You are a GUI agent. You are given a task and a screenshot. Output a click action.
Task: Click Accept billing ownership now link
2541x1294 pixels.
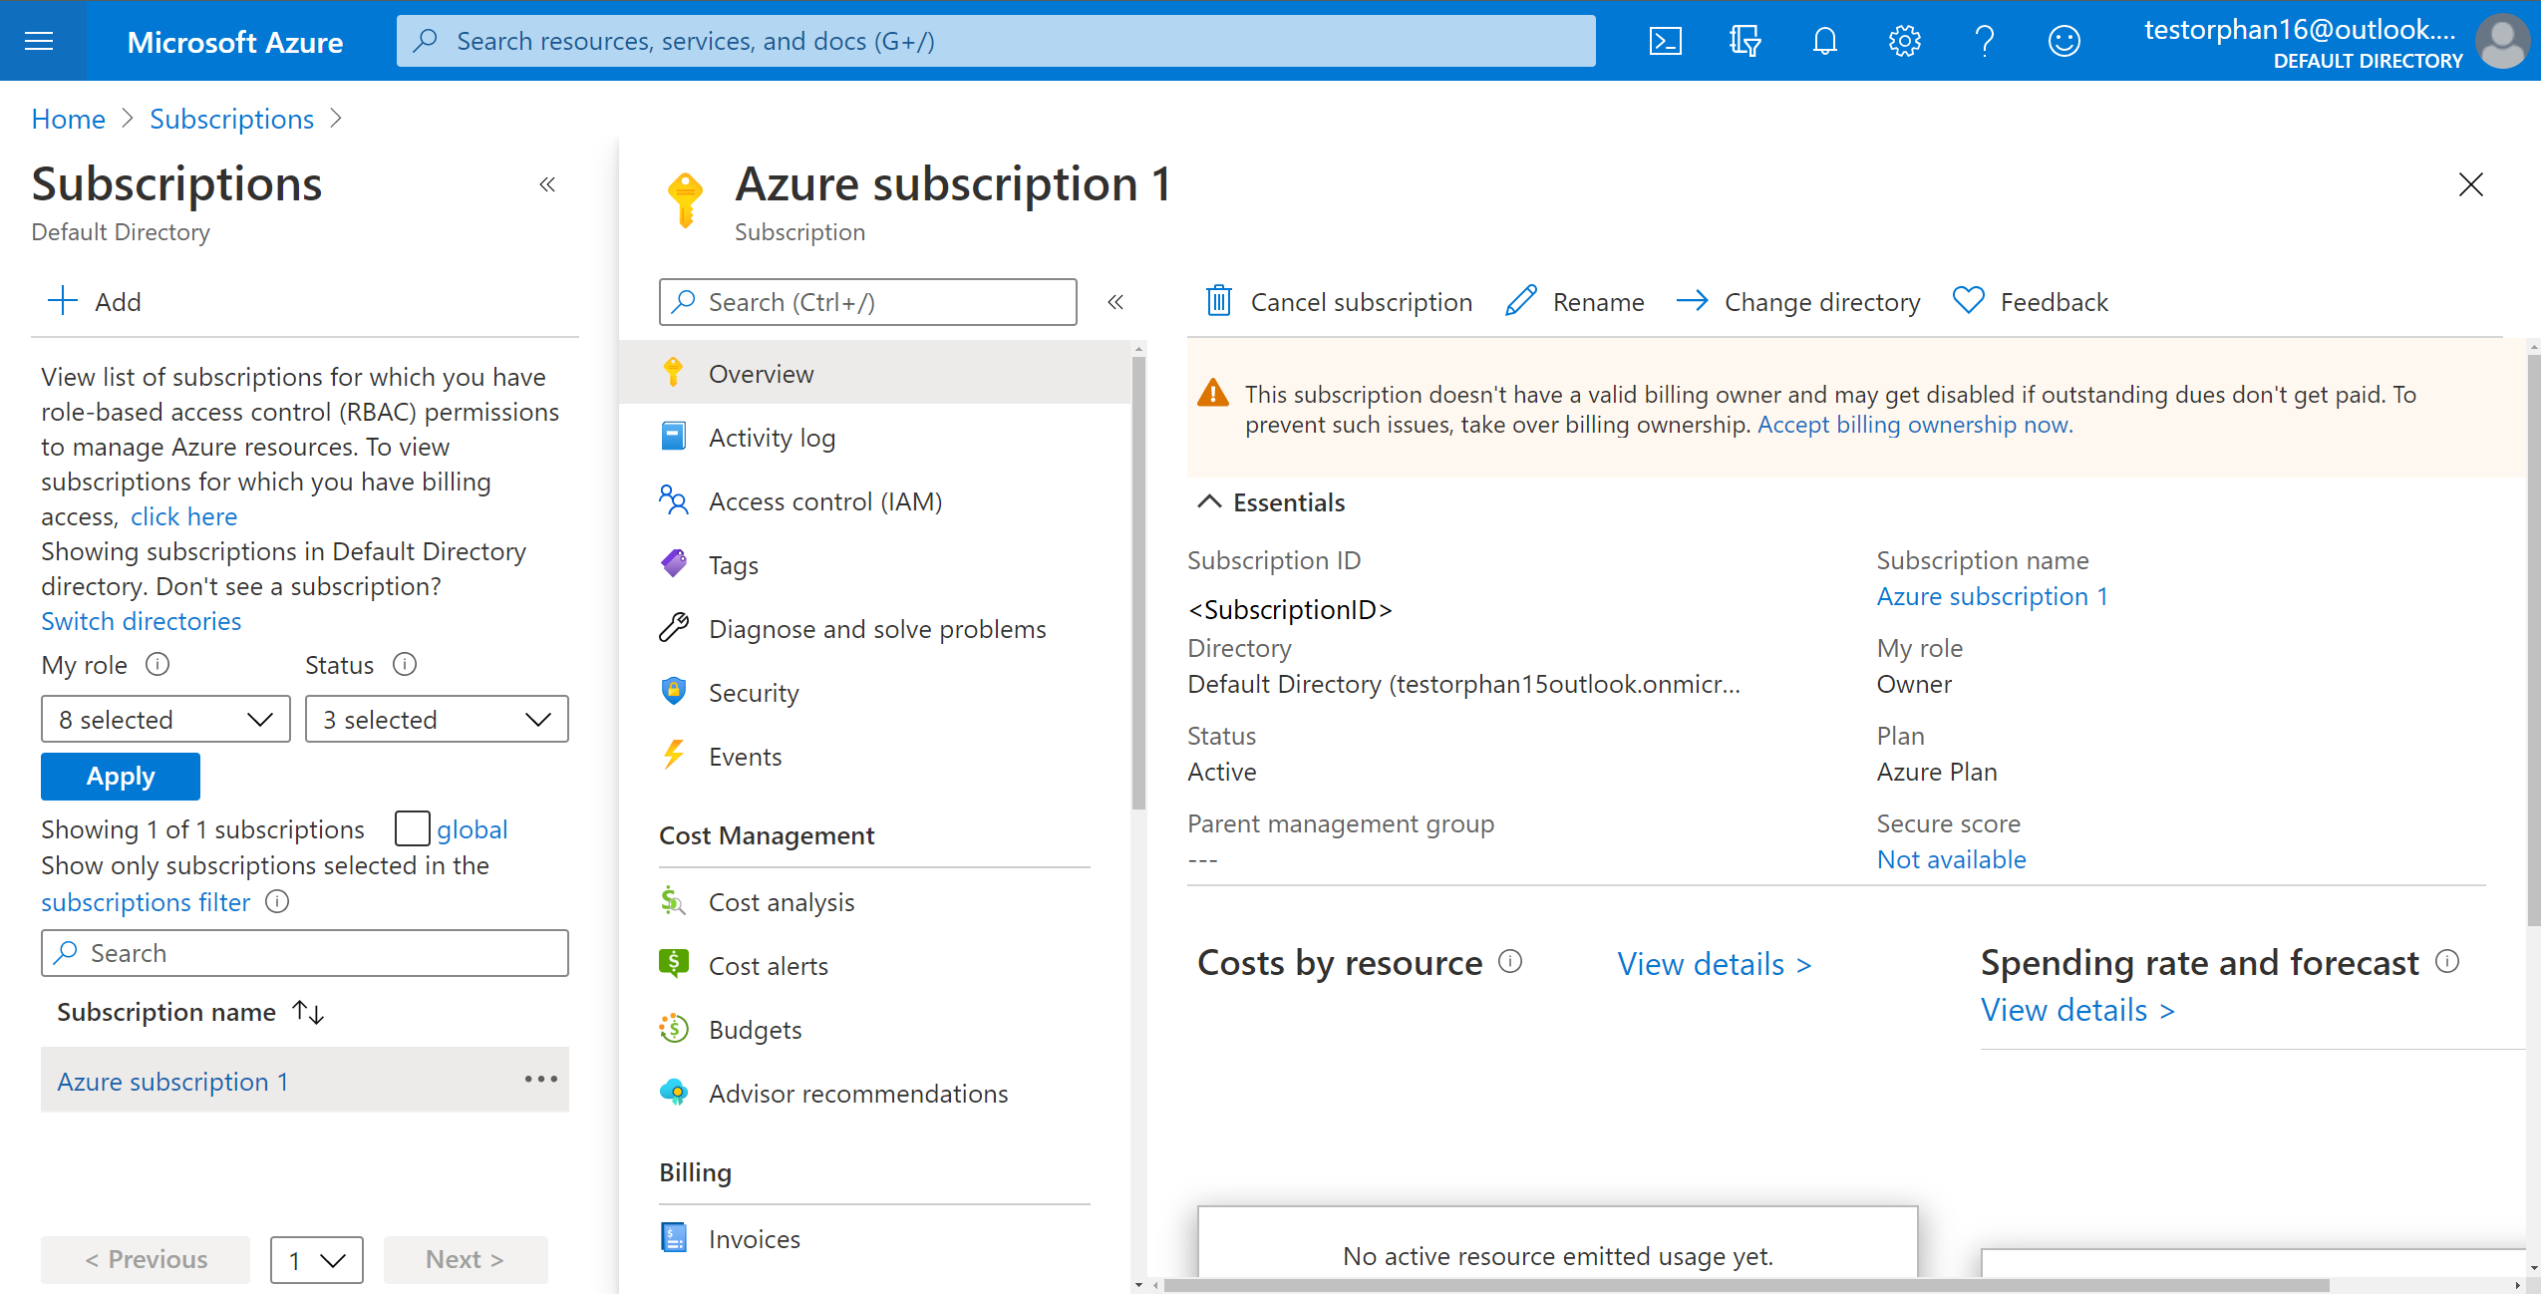point(1914,425)
